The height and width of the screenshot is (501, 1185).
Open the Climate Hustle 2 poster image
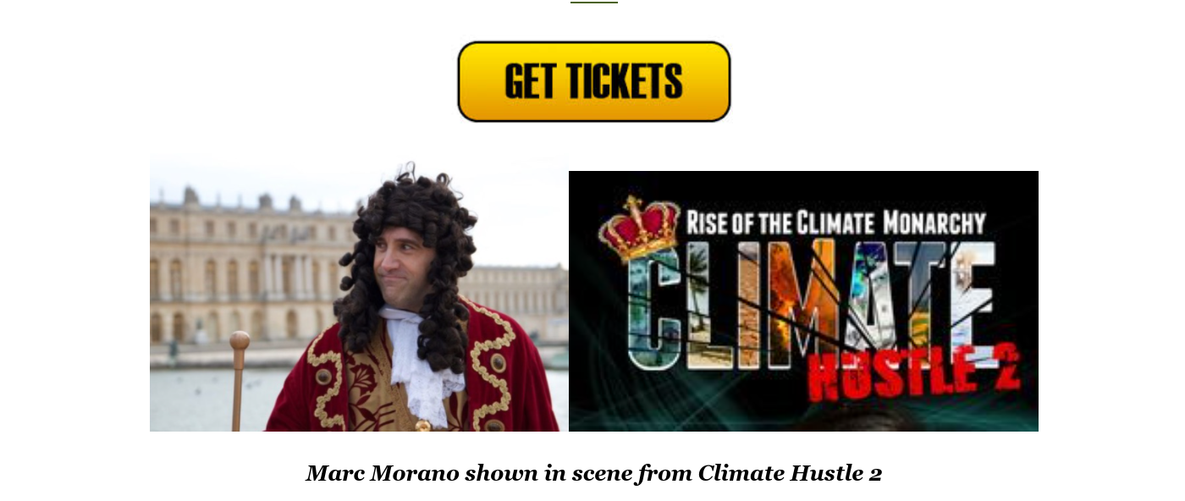803,301
